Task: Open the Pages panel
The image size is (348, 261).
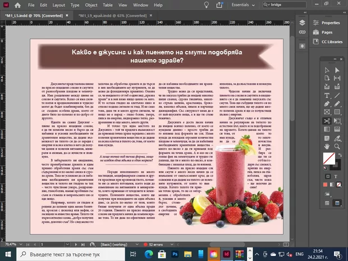Action: [x=327, y=32]
